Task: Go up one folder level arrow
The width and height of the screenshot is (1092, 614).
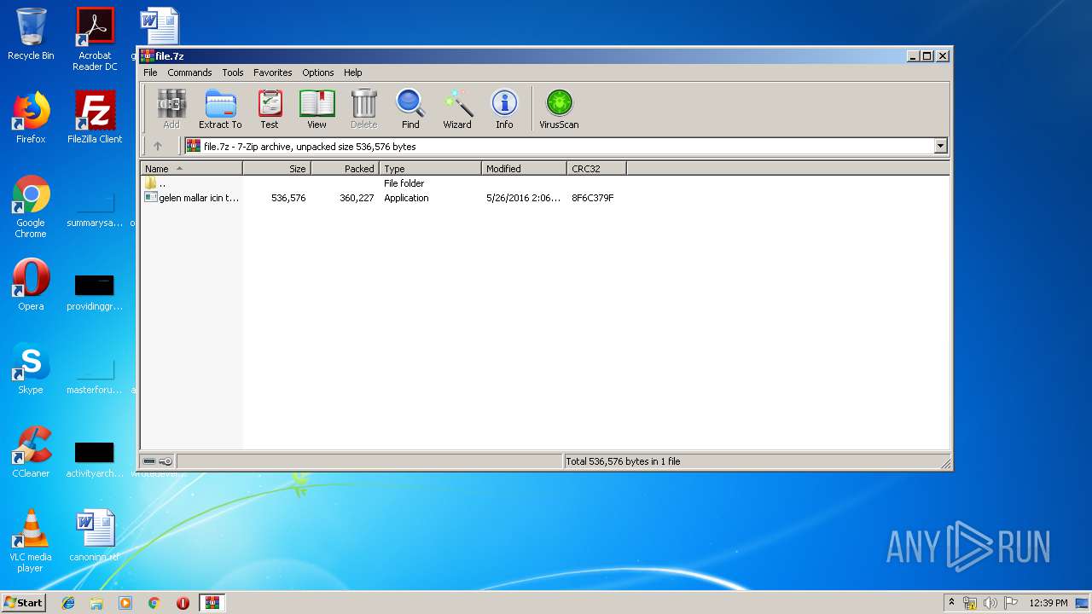Action: pos(158,146)
